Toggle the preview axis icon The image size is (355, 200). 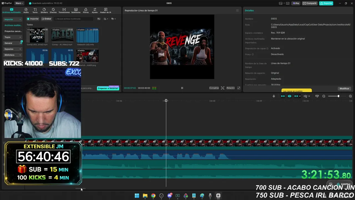(x=305, y=96)
